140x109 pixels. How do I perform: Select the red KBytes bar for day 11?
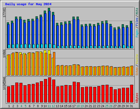pyautogui.click(x=49, y=90)
